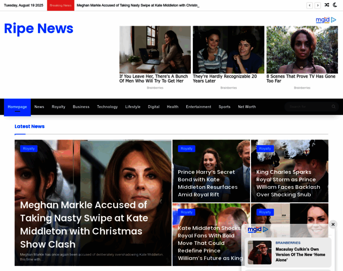This screenshot has width=343, height=271.
Task: Click Brainberries source under third ad
Action: pos(302,88)
